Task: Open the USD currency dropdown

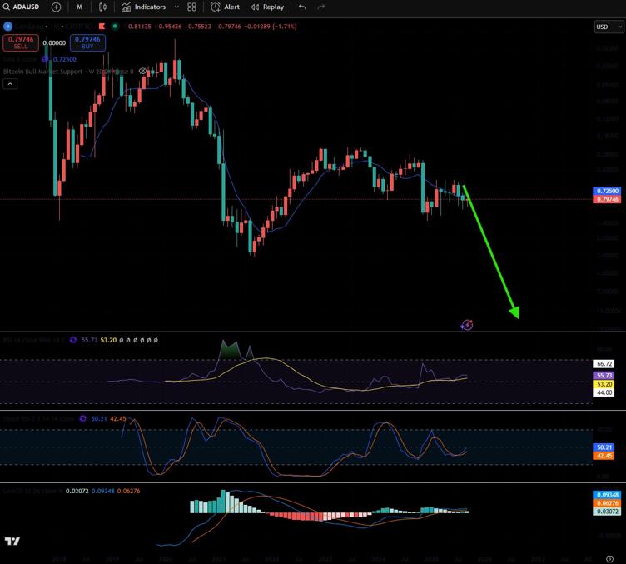Action: [x=608, y=27]
